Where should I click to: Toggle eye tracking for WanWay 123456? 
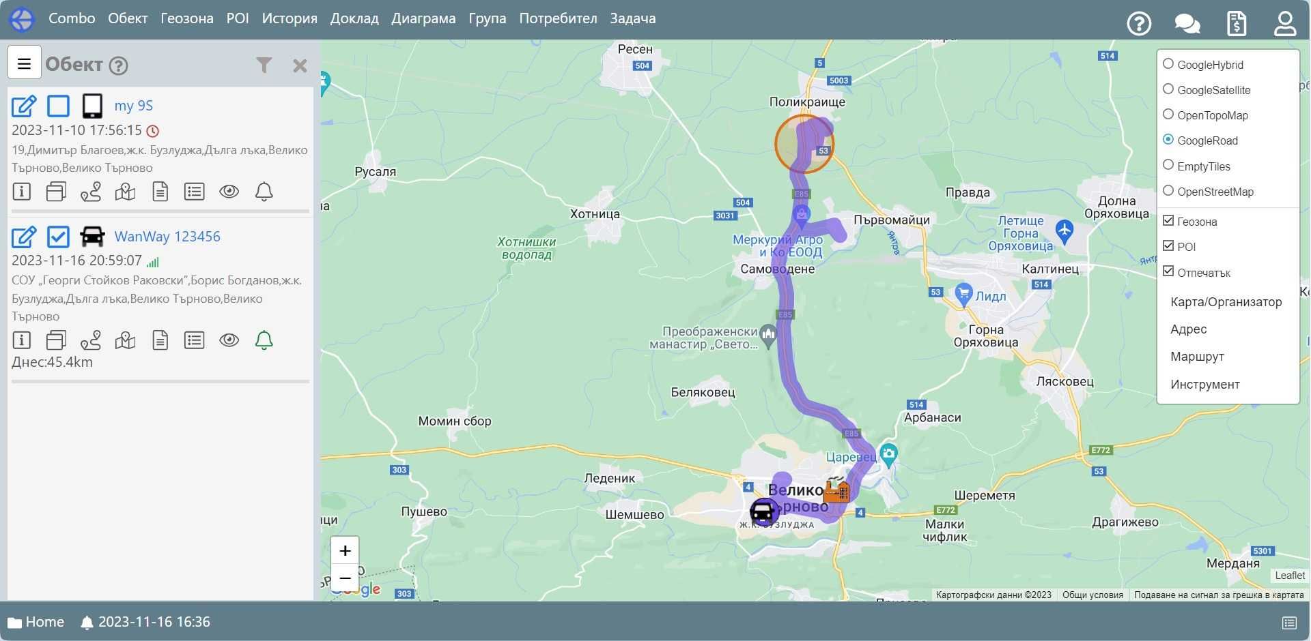click(229, 340)
